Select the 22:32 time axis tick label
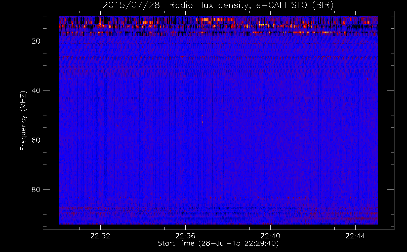 100,236
